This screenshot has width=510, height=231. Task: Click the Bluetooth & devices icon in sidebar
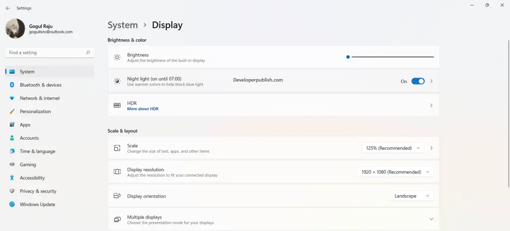coord(12,85)
